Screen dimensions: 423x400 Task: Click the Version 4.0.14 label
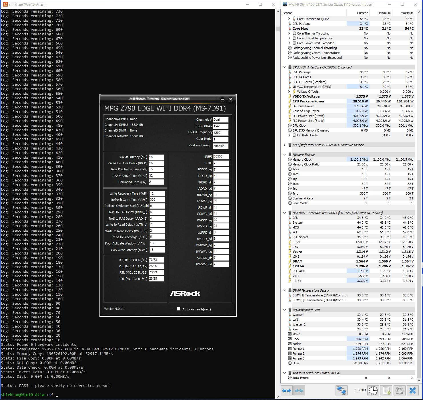click(x=114, y=309)
